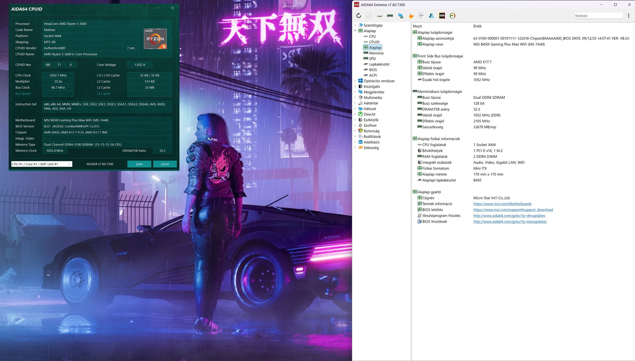Open the three-dot options menu
This screenshot has height=361, width=635.
(628, 16)
